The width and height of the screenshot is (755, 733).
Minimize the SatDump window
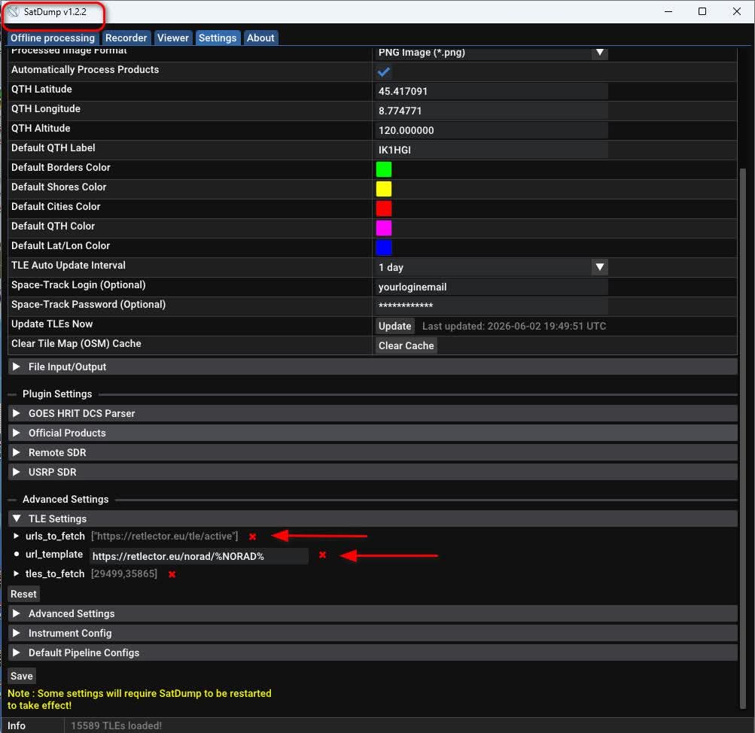point(668,11)
